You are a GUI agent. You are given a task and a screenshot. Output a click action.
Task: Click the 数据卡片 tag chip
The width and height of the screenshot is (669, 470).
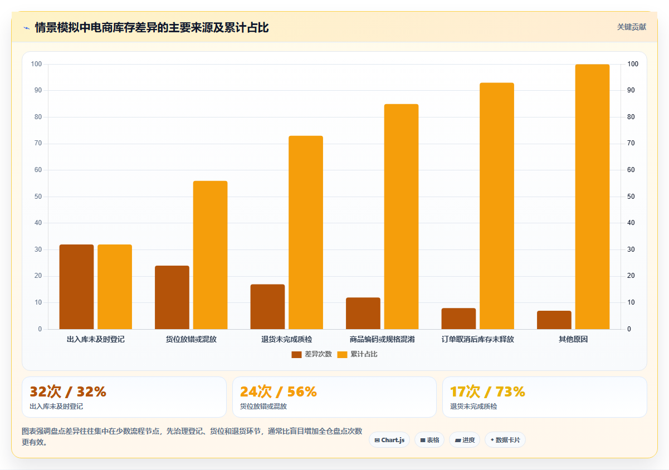point(505,440)
